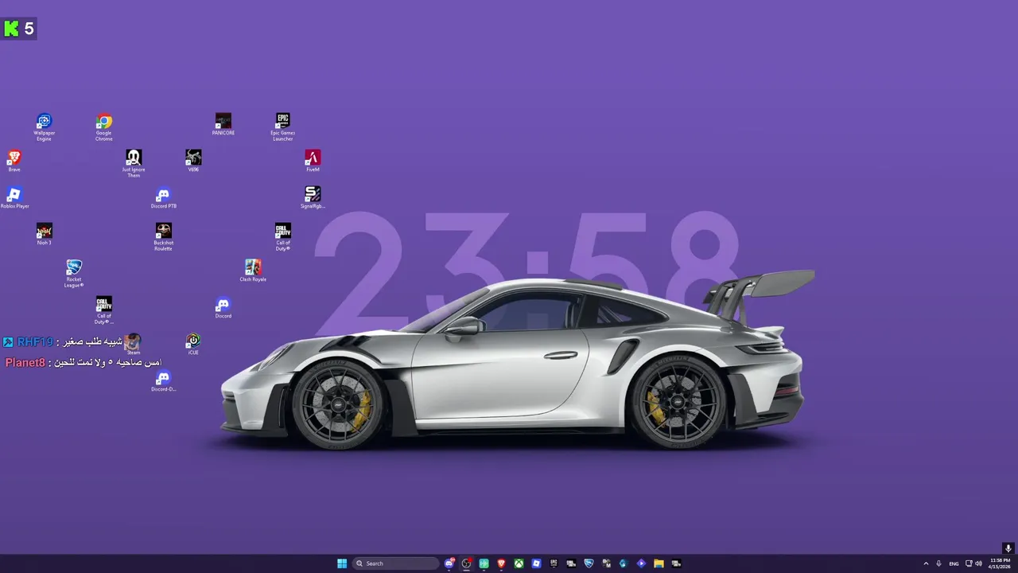Click the taskbar Search box
Viewport: 1018px width, 573px height.
click(x=395, y=563)
